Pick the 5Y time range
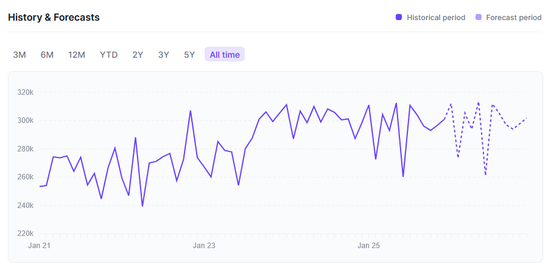 coord(189,55)
